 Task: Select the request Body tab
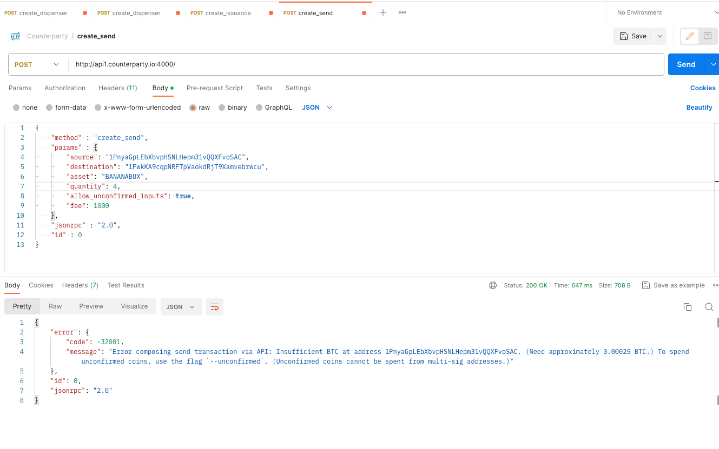click(163, 88)
